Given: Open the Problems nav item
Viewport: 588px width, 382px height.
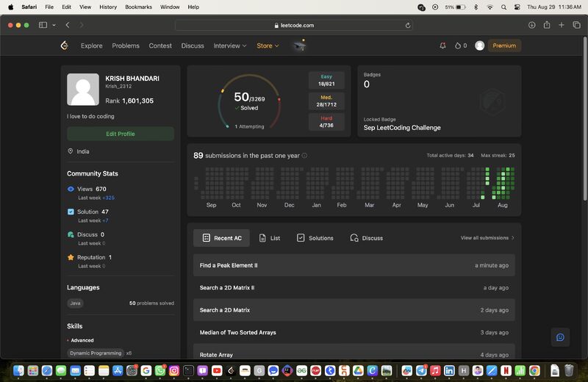Looking at the screenshot, I should pyautogui.click(x=126, y=46).
